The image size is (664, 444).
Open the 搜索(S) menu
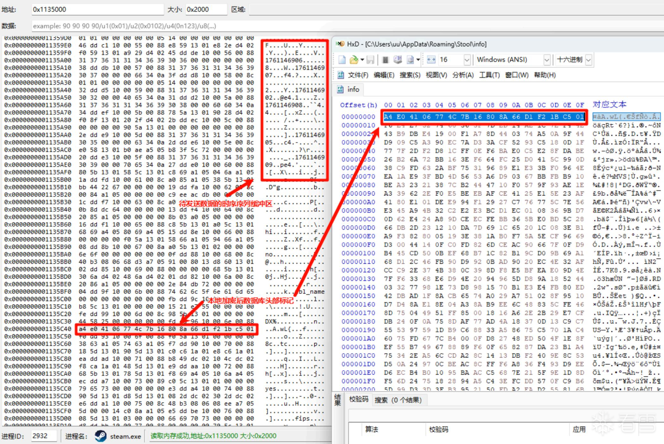[410, 75]
